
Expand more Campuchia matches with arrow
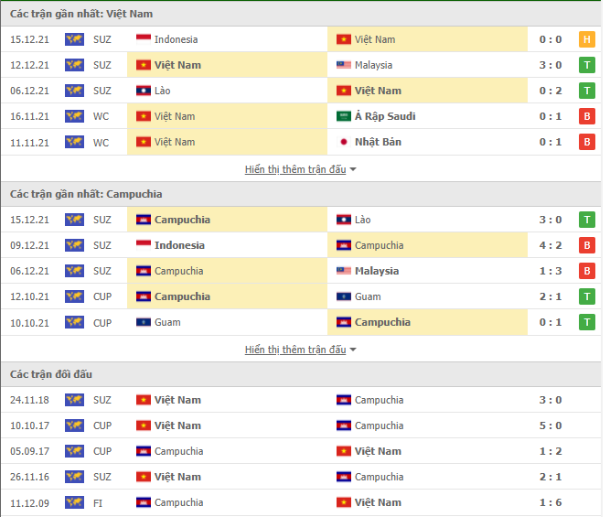[353, 350]
